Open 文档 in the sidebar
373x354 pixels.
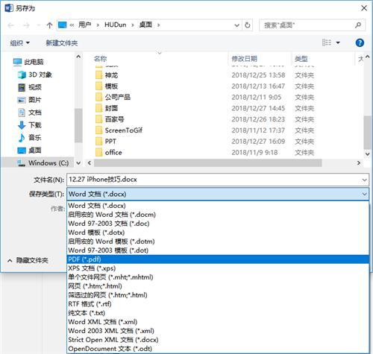[x=29, y=113]
